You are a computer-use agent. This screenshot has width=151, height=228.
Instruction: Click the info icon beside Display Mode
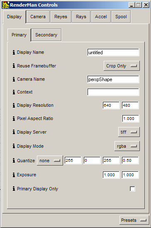(14, 146)
